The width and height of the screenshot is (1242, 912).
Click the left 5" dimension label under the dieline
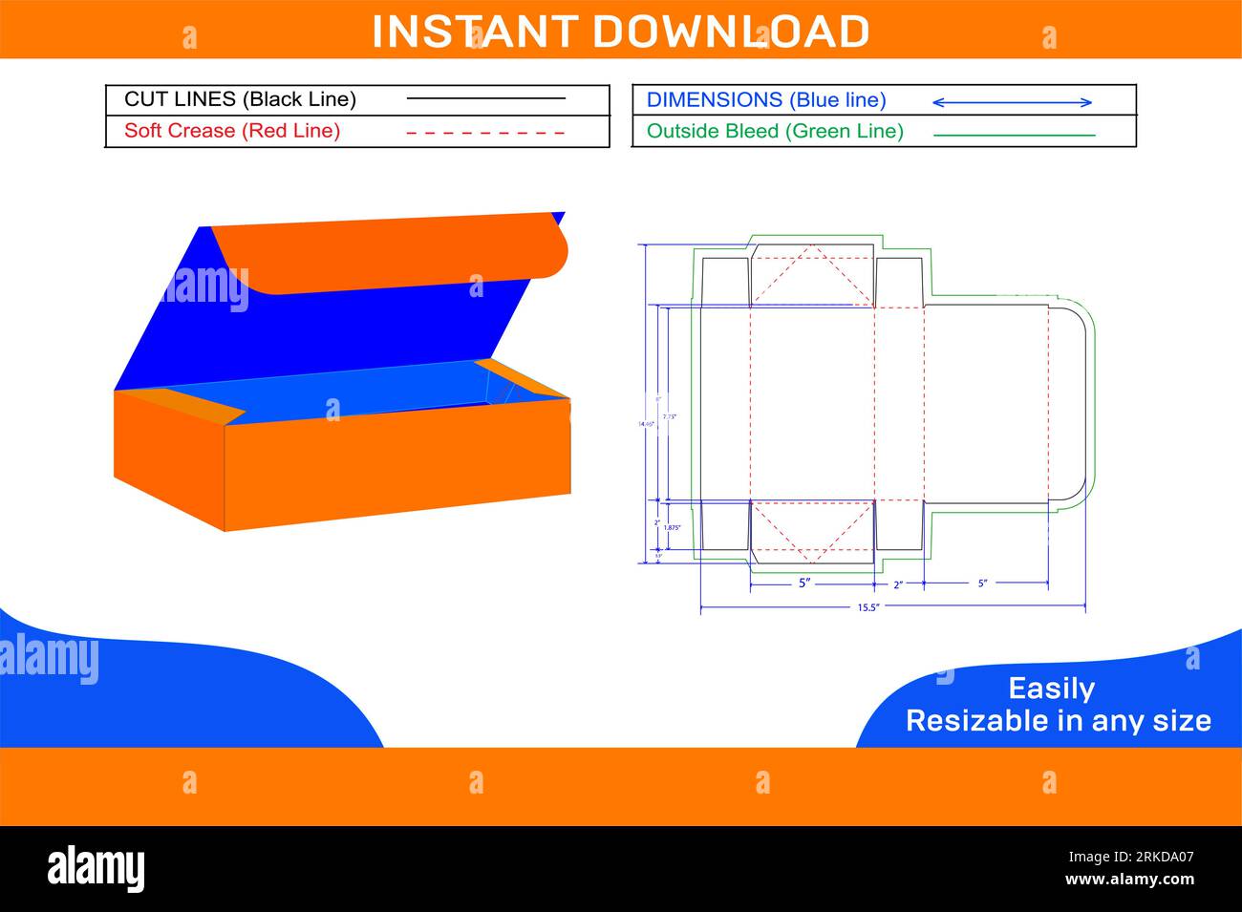pyautogui.click(x=804, y=583)
